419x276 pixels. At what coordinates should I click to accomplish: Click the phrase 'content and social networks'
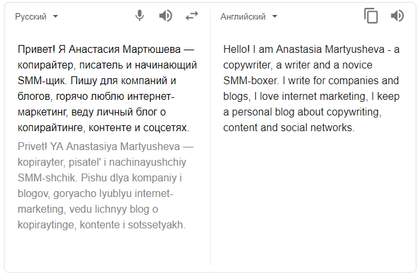coord(288,128)
